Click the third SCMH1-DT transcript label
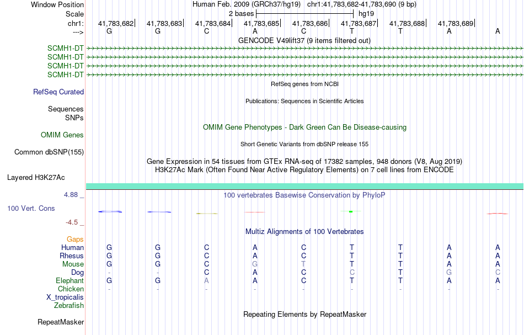Image resolution: width=524 pixels, height=335 pixels. [66, 66]
